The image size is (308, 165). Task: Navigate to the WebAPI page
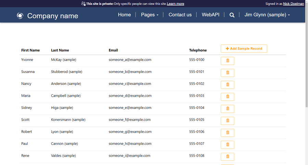click(210, 15)
